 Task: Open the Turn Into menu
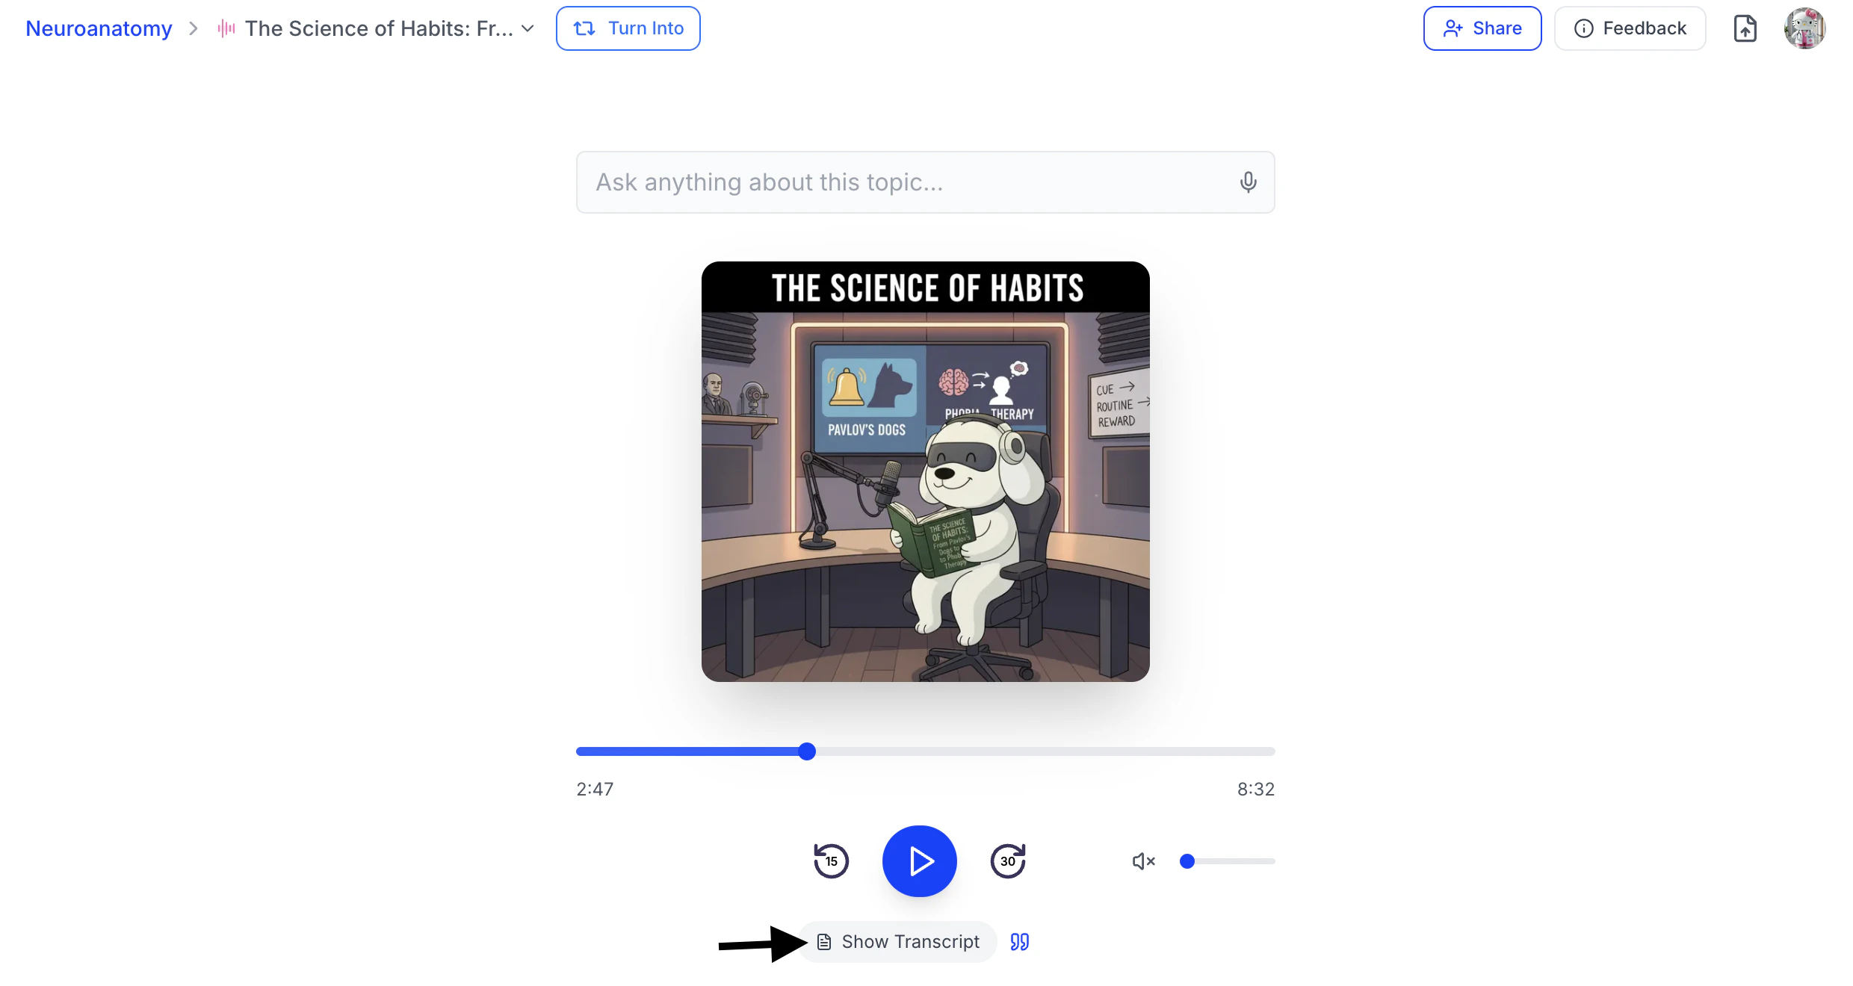click(628, 28)
